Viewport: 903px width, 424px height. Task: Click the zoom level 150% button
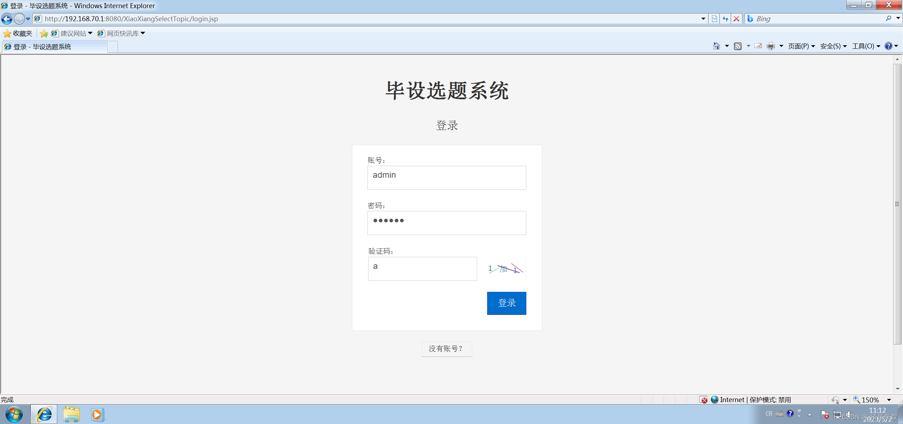[x=866, y=400]
